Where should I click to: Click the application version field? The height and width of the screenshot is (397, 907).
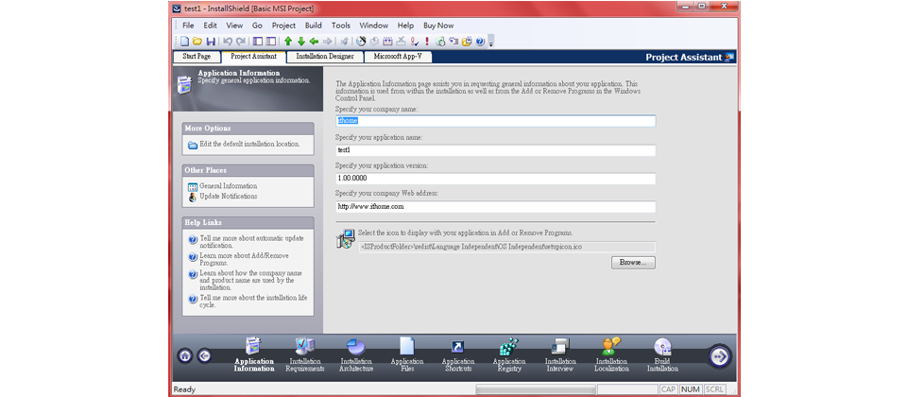click(495, 178)
